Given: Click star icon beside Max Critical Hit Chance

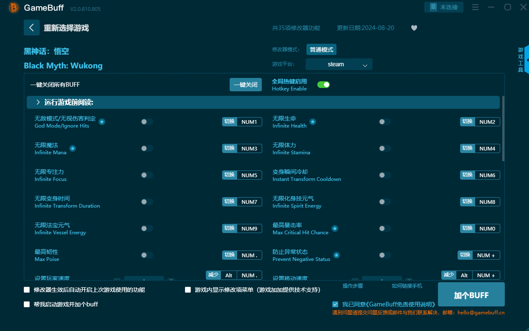Looking at the screenshot, I should (335, 228).
